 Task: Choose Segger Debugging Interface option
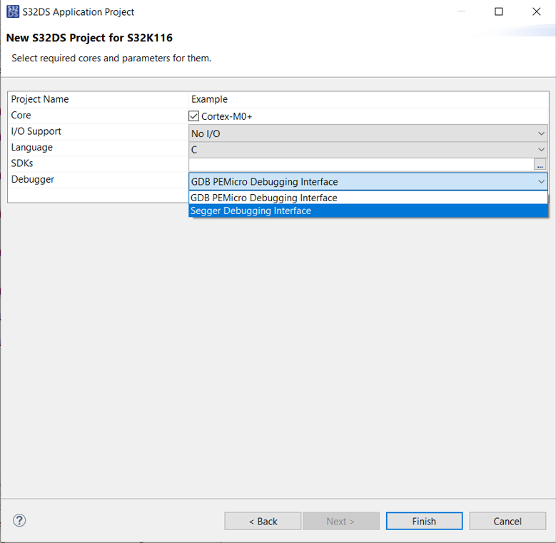251,210
